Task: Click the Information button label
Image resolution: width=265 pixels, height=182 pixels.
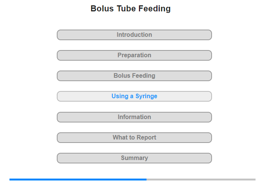Action: tap(134, 117)
